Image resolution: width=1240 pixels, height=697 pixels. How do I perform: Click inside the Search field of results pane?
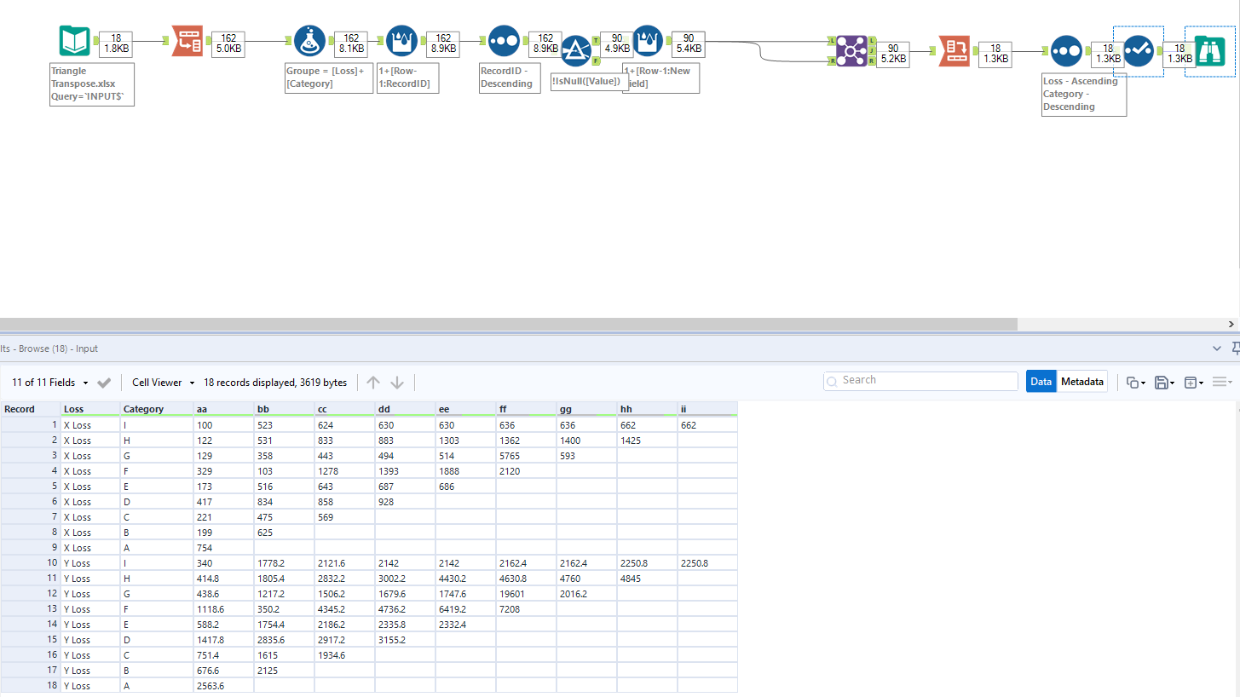920,380
